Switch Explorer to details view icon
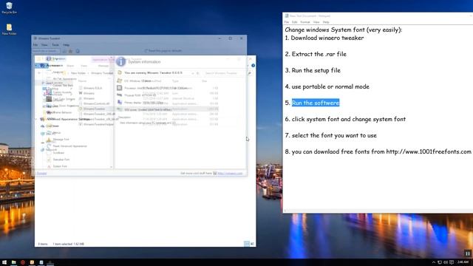Viewport: 473px width, 266px height. pos(246,244)
